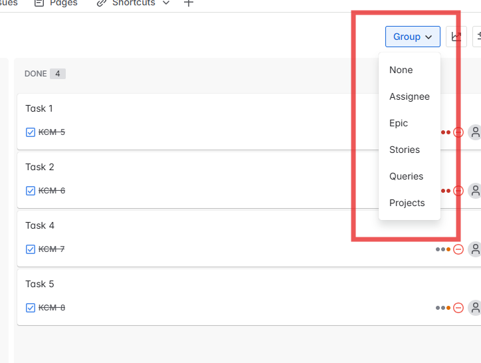Choose Epic grouping option
The height and width of the screenshot is (363, 481).
[409, 123]
